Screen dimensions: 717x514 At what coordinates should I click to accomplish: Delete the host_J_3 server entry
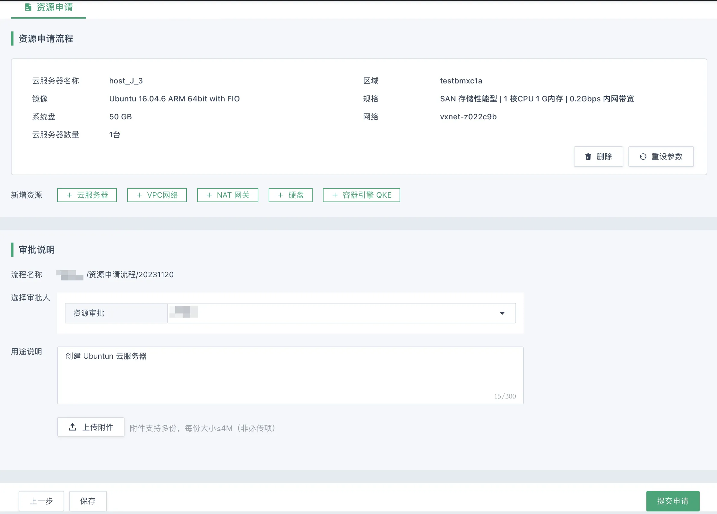coord(598,157)
